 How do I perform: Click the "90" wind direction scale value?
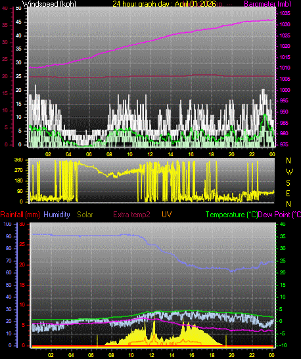click(x=20, y=191)
